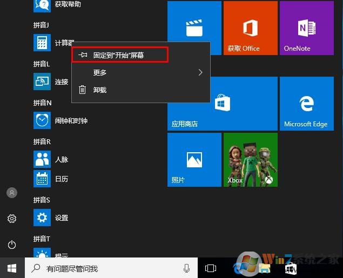Image resolution: width=343 pixels, height=278 pixels.
Task: Open the 连接 (Connect) app icon
Action: click(x=42, y=82)
